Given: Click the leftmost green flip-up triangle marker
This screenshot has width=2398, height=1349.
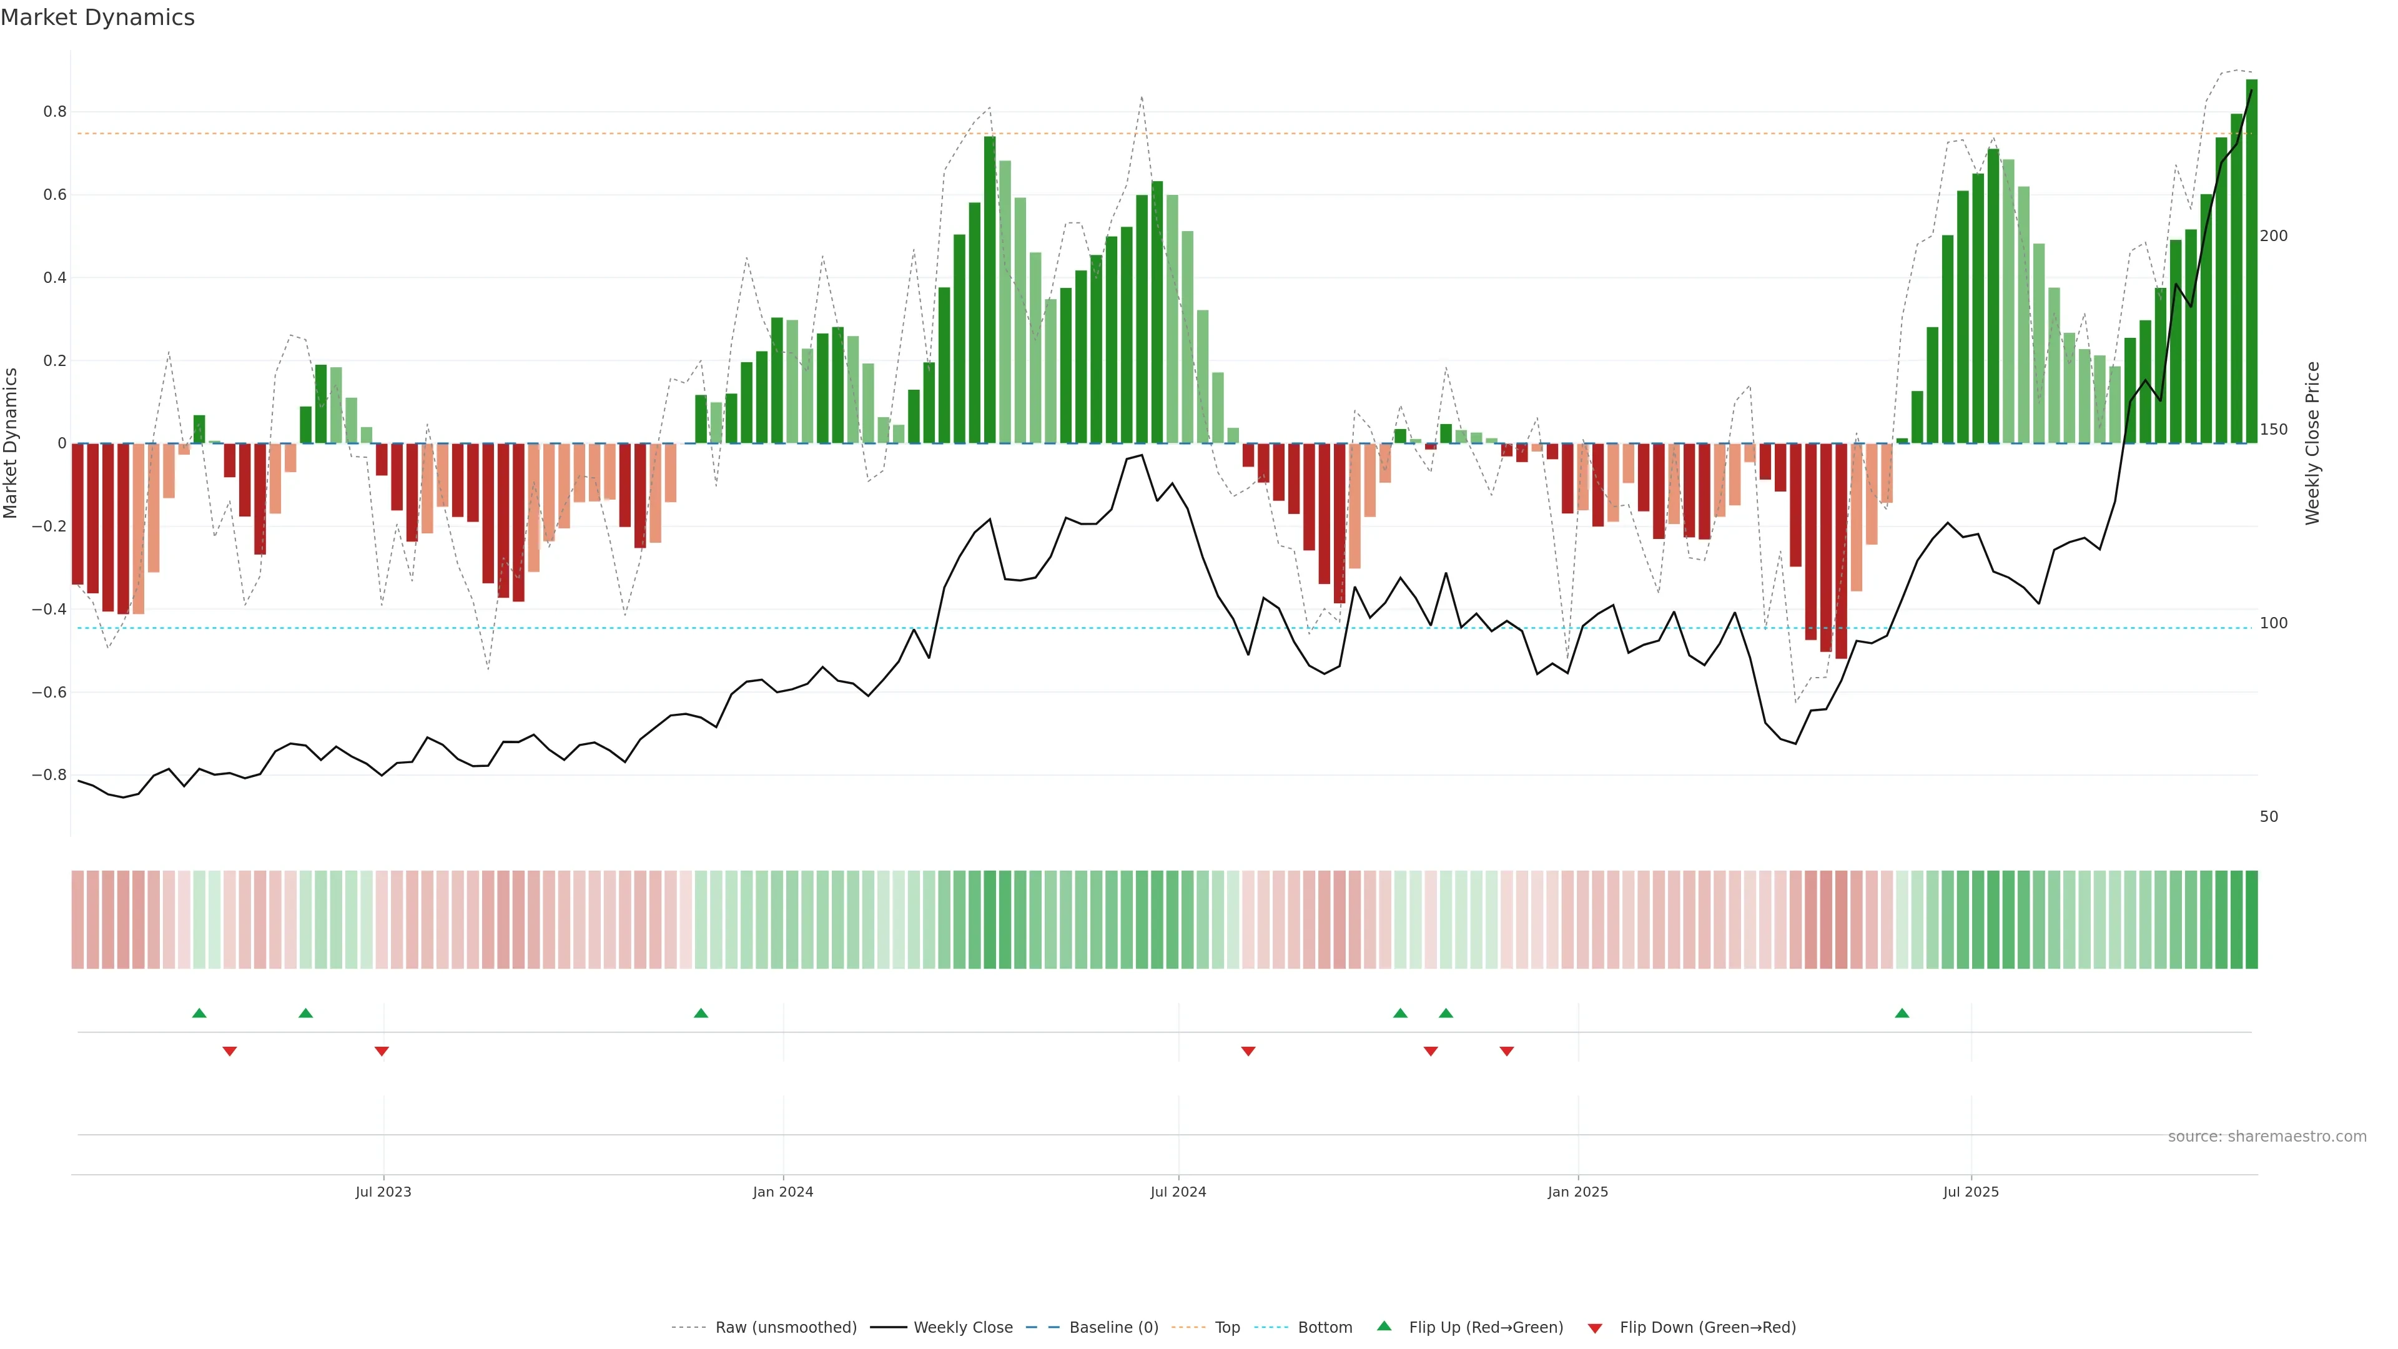Looking at the screenshot, I should click(199, 1013).
